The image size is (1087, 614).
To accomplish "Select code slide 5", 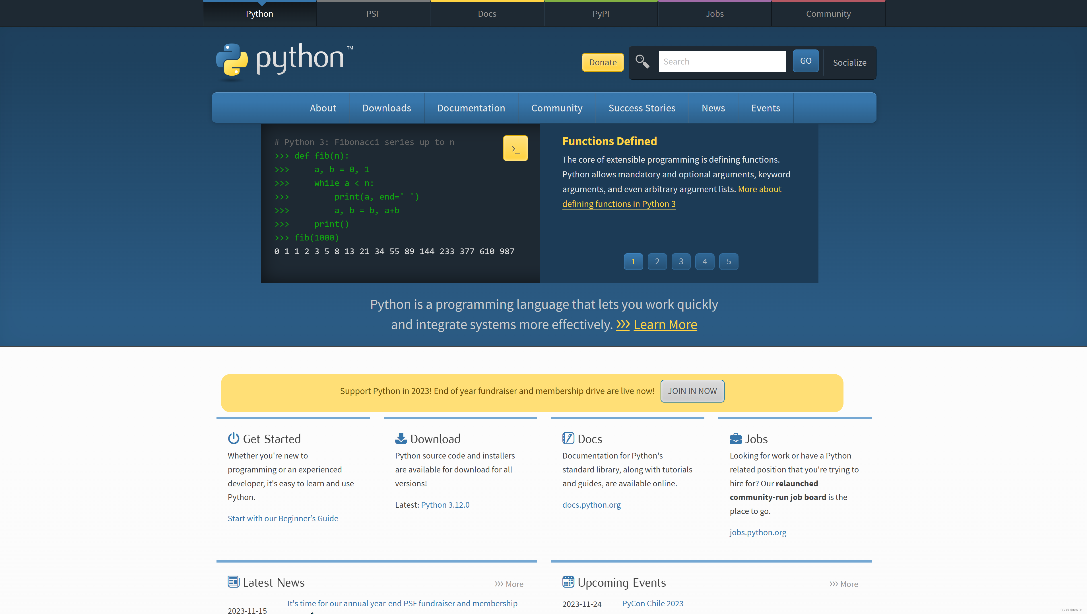I will (x=728, y=262).
